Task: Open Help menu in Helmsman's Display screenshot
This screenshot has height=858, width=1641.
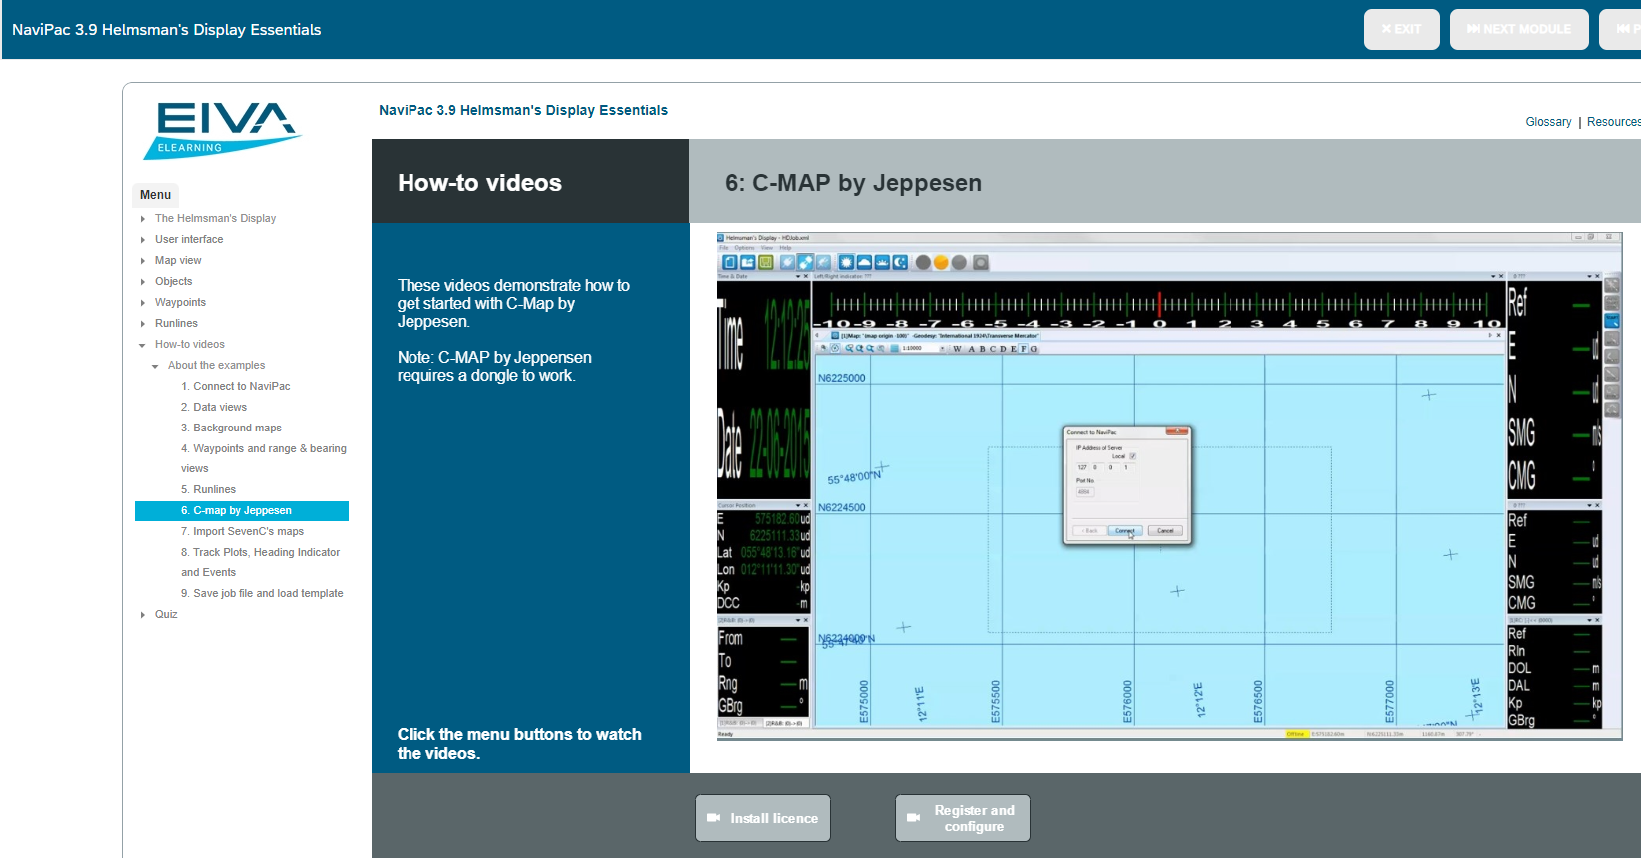Action: pos(785,248)
